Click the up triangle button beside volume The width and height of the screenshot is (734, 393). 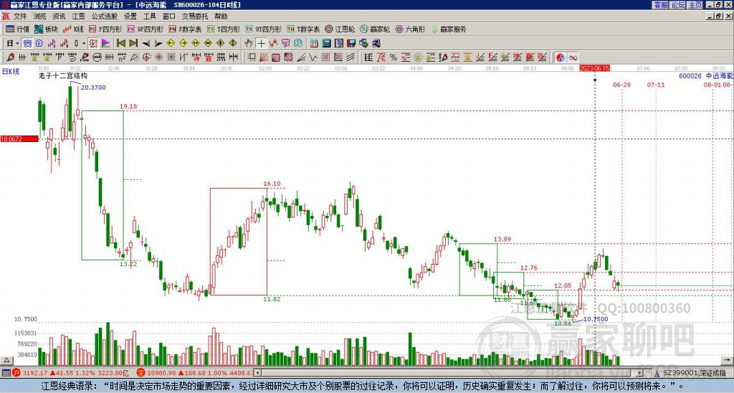point(6,360)
